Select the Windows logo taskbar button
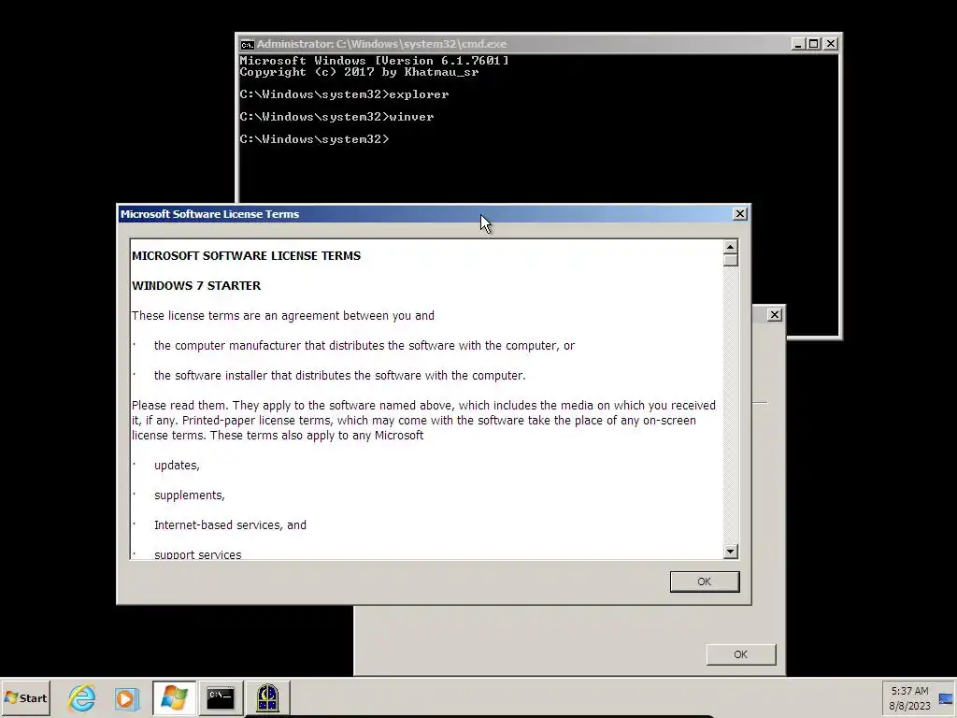This screenshot has height=718, width=957. pos(174,697)
